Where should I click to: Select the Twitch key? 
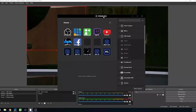(97, 32)
